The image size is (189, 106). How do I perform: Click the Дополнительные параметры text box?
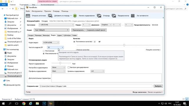coord(107,78)
